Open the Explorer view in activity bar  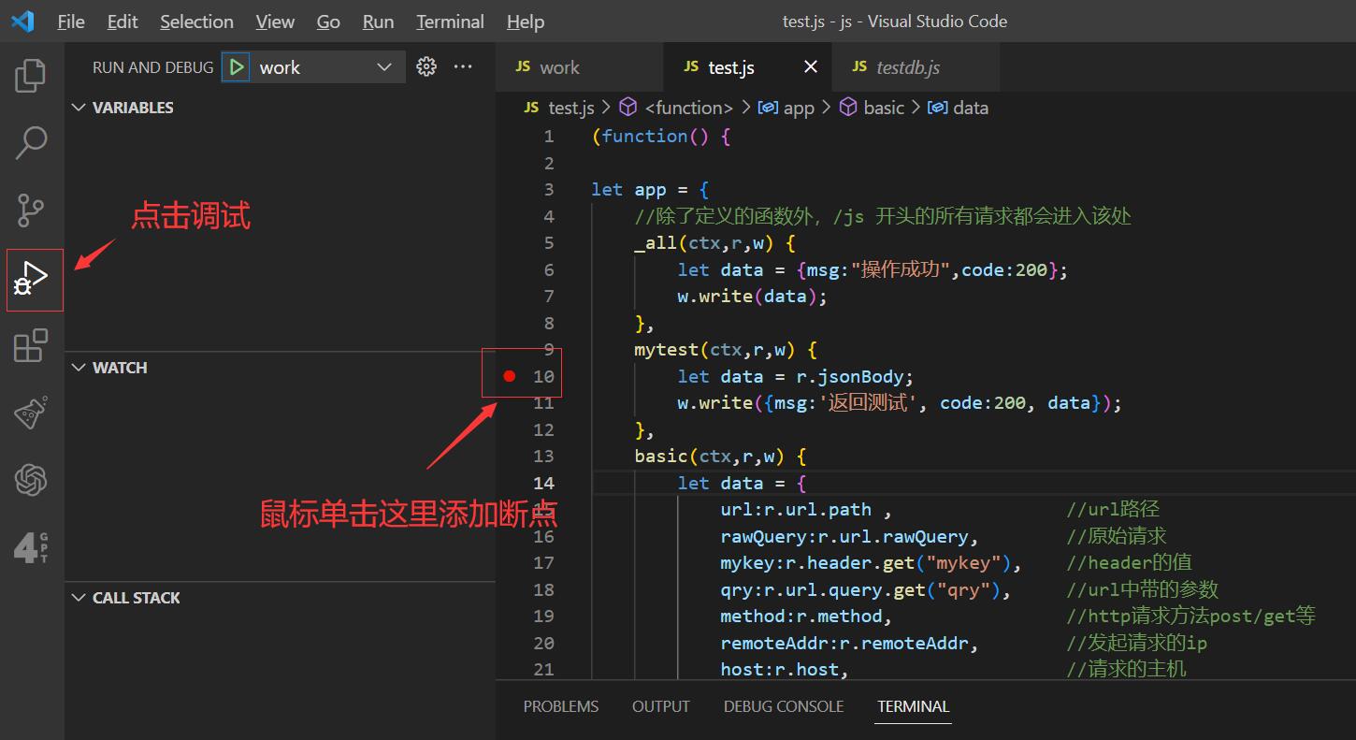(31, 76)
